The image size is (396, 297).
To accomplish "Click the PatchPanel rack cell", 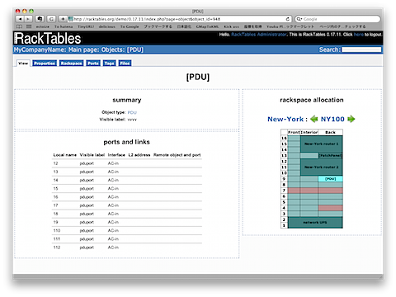I will coord(330,156).
